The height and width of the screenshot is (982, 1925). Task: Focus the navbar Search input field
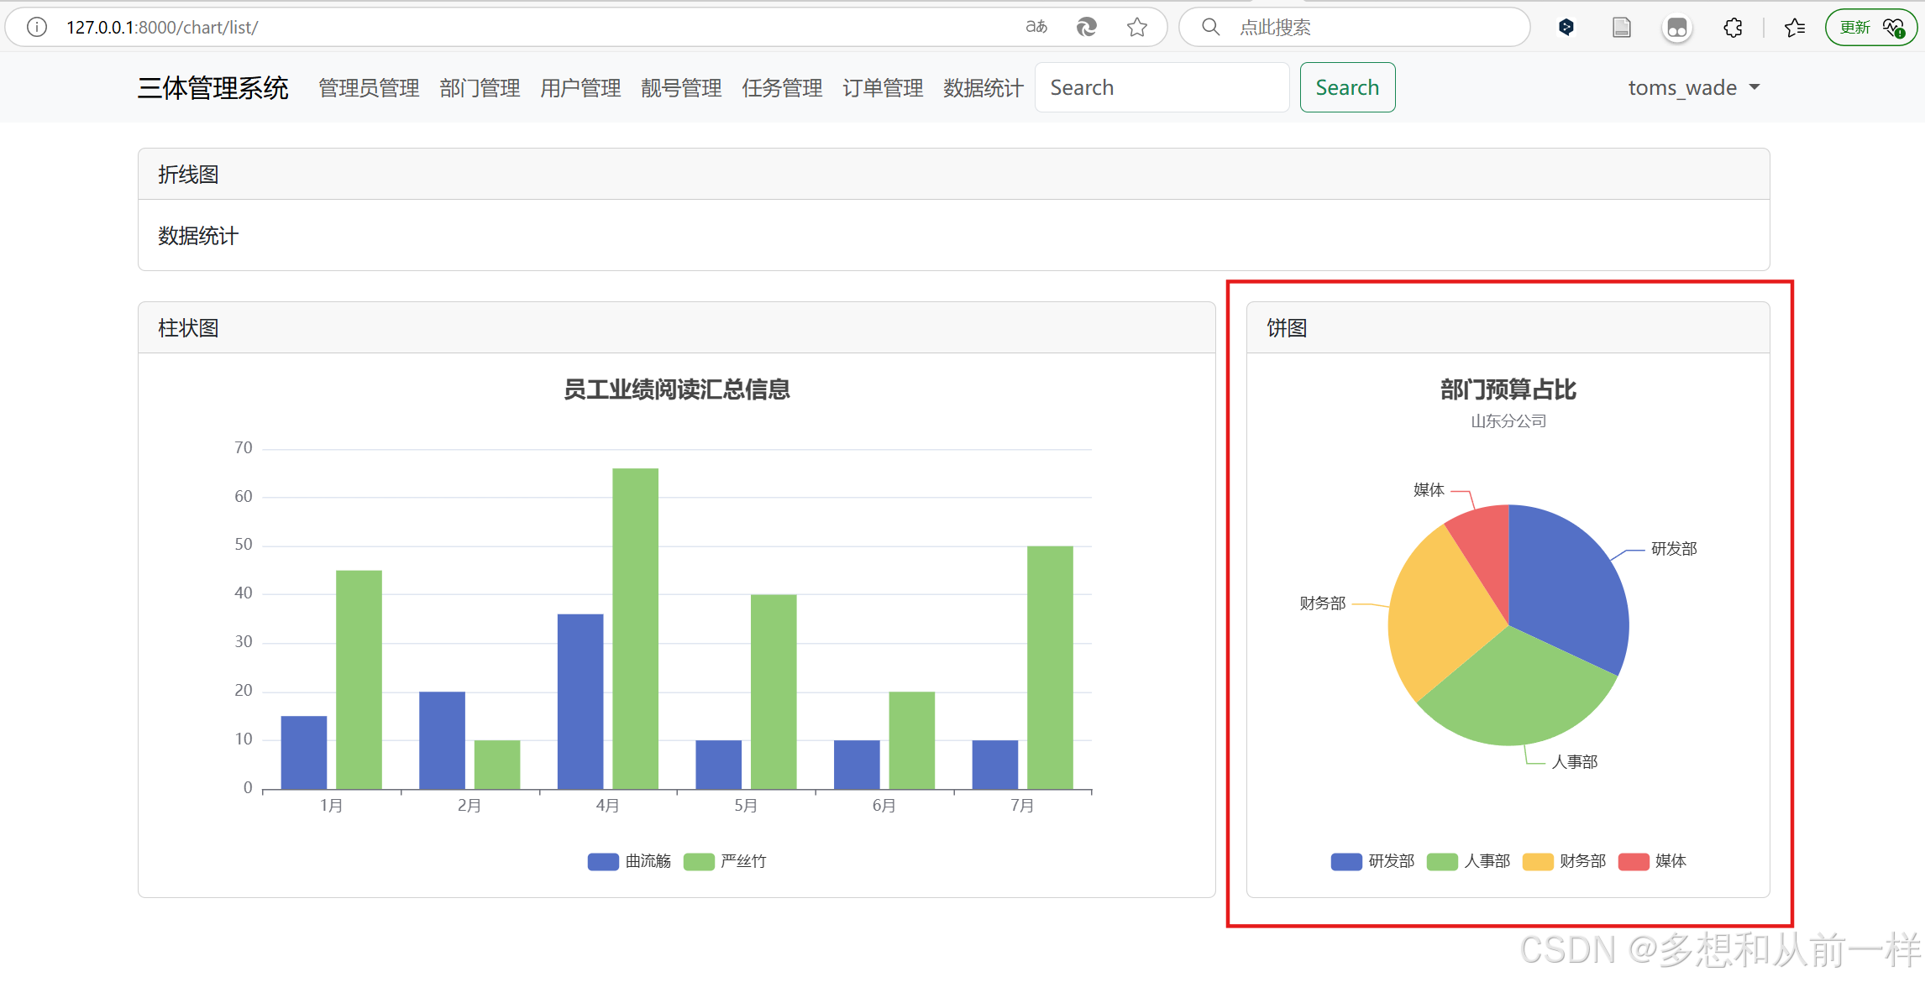point(1162,87)
